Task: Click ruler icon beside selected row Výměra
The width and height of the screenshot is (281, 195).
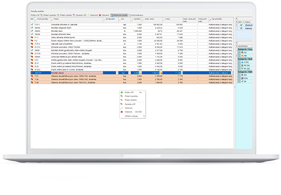Action: pyautogui.click(x=140, y=73)
